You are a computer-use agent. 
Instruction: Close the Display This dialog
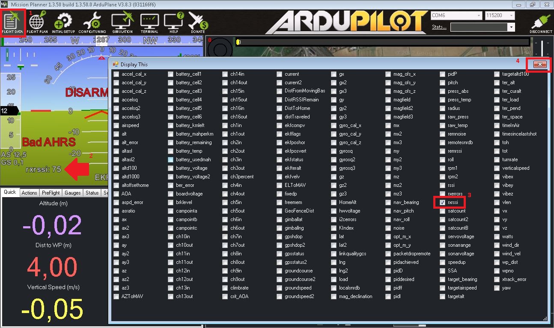540,65
